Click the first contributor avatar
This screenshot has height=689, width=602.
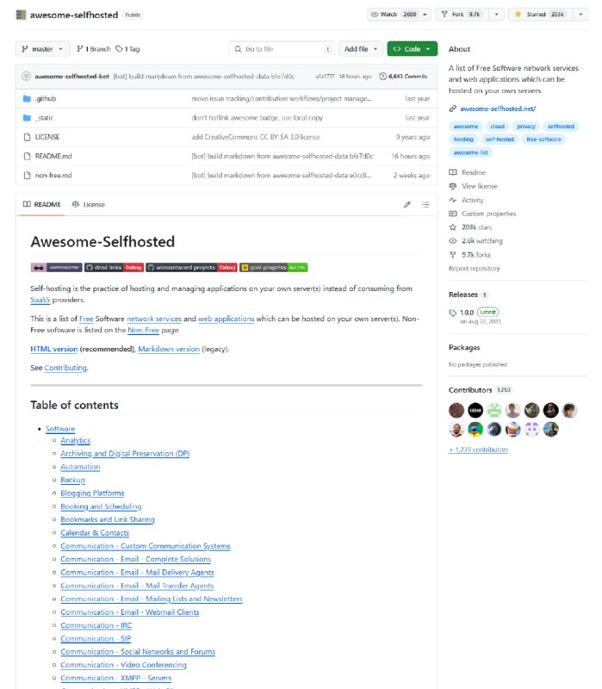coord(456,411)
